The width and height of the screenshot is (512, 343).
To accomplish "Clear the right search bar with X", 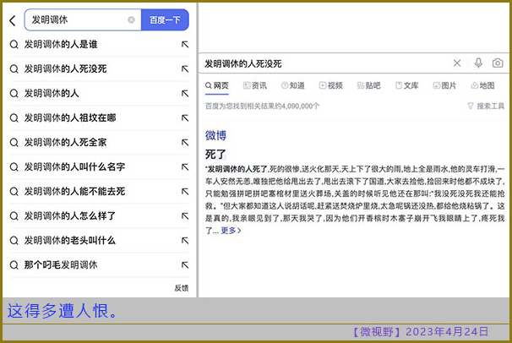I will tap(457, 63).
